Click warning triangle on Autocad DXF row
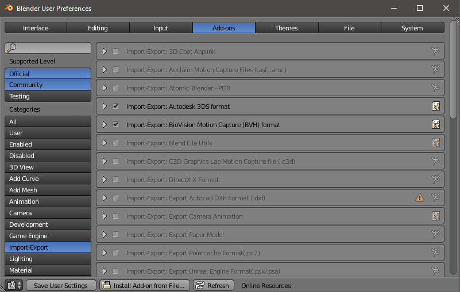 tap(420, 198)
